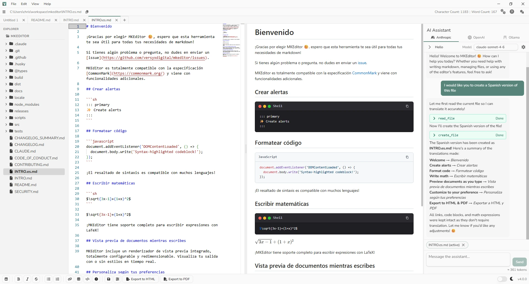Open AI Assistant settings gear
This screenshot has width=529, height=284.
[x=523, y=47]
